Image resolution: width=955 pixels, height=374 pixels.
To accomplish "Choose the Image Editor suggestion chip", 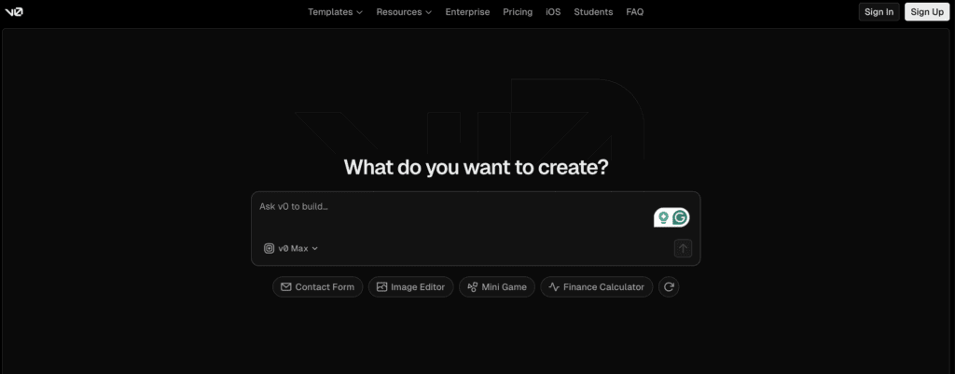I will tap(410, 287).
